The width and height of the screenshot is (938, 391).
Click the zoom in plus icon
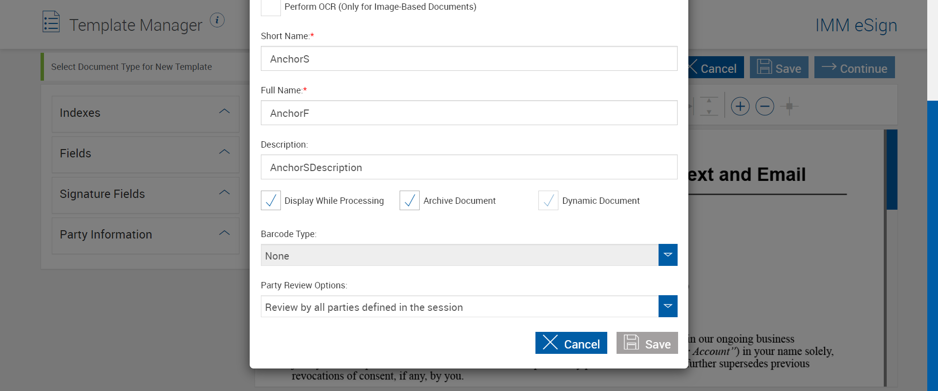point(740,106)
